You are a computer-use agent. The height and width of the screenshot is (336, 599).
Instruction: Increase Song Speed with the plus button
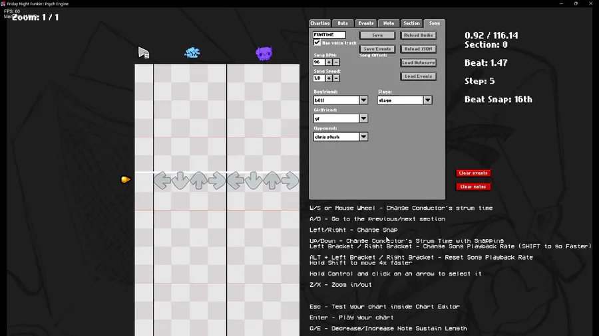click(x=329, y=78)
